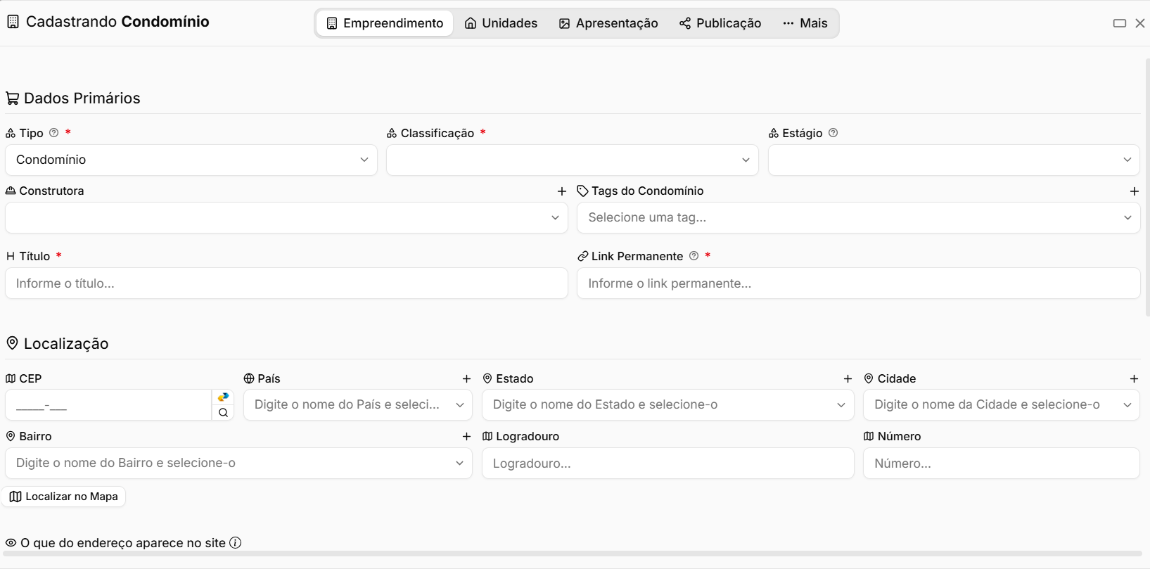Open the 'Selecione uma tag...' dropdown
The height and width of the screenshot is (569, 1150).
[x=858, y=218]
